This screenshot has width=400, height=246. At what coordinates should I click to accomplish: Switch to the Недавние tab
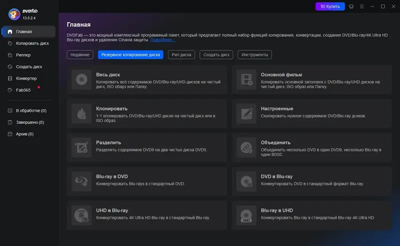click(x=80, y=55)
